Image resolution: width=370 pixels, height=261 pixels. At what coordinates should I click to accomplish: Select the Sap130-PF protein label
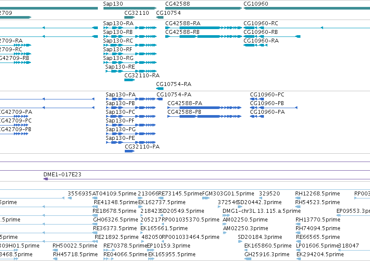pyautogui.click(x=120, y=121)
